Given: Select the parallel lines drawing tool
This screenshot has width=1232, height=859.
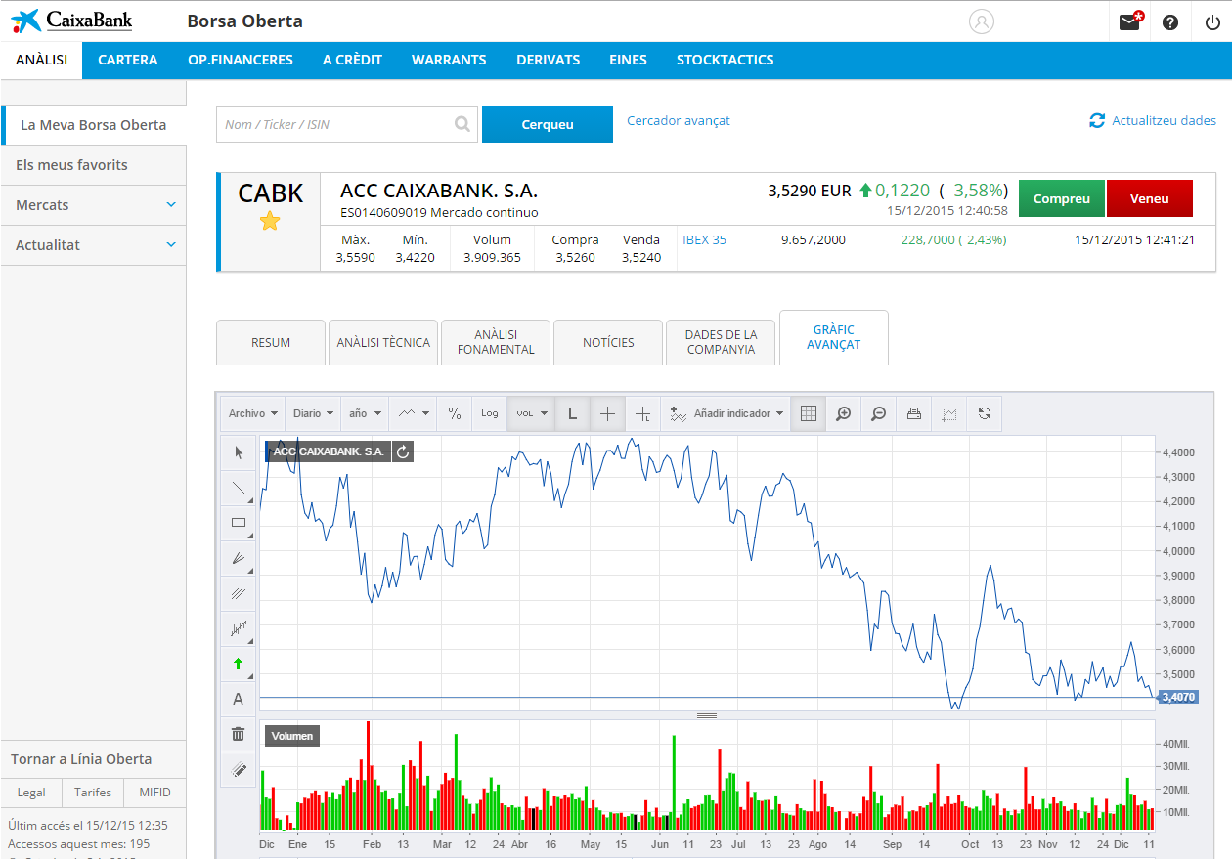Looking at the screenshot, I should coord(238,593).
